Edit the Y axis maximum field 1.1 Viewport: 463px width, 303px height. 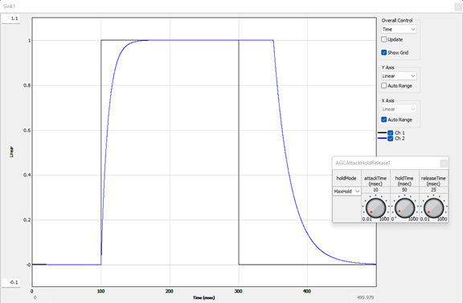(11, 18)
